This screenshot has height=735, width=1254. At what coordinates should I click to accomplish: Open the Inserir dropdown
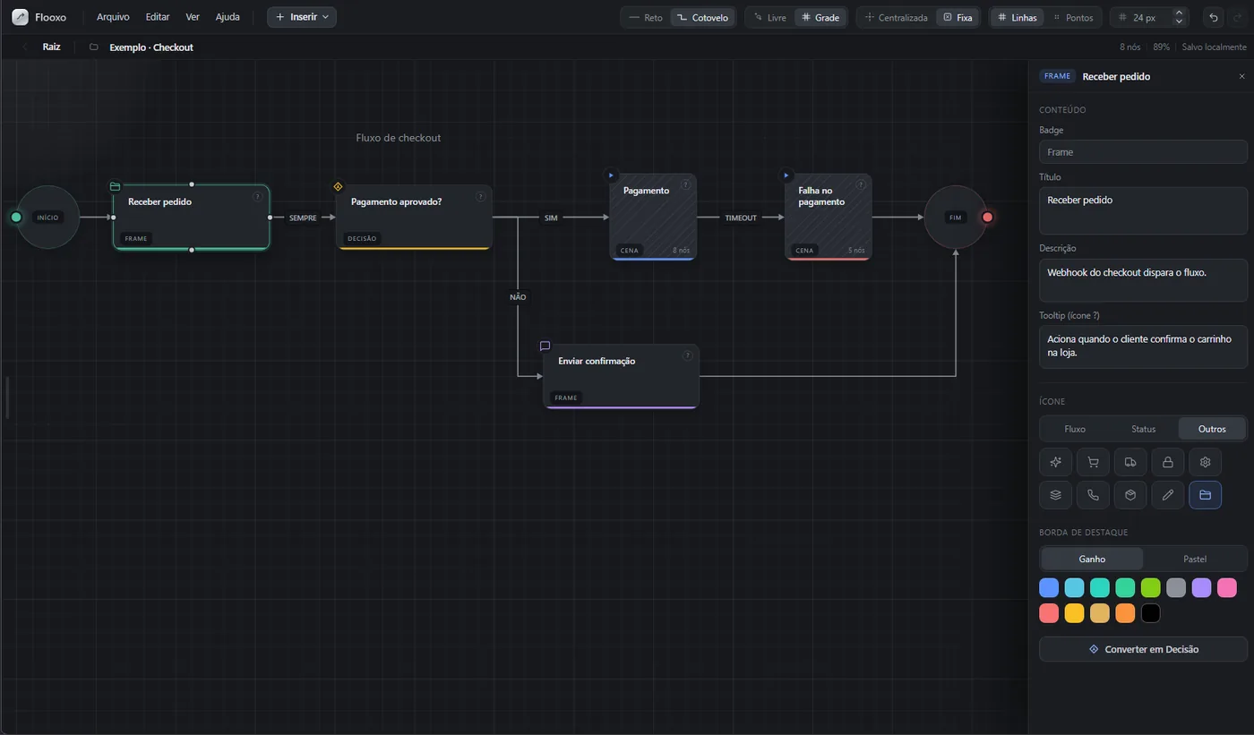pyautogui.click(x=302, y=17)
